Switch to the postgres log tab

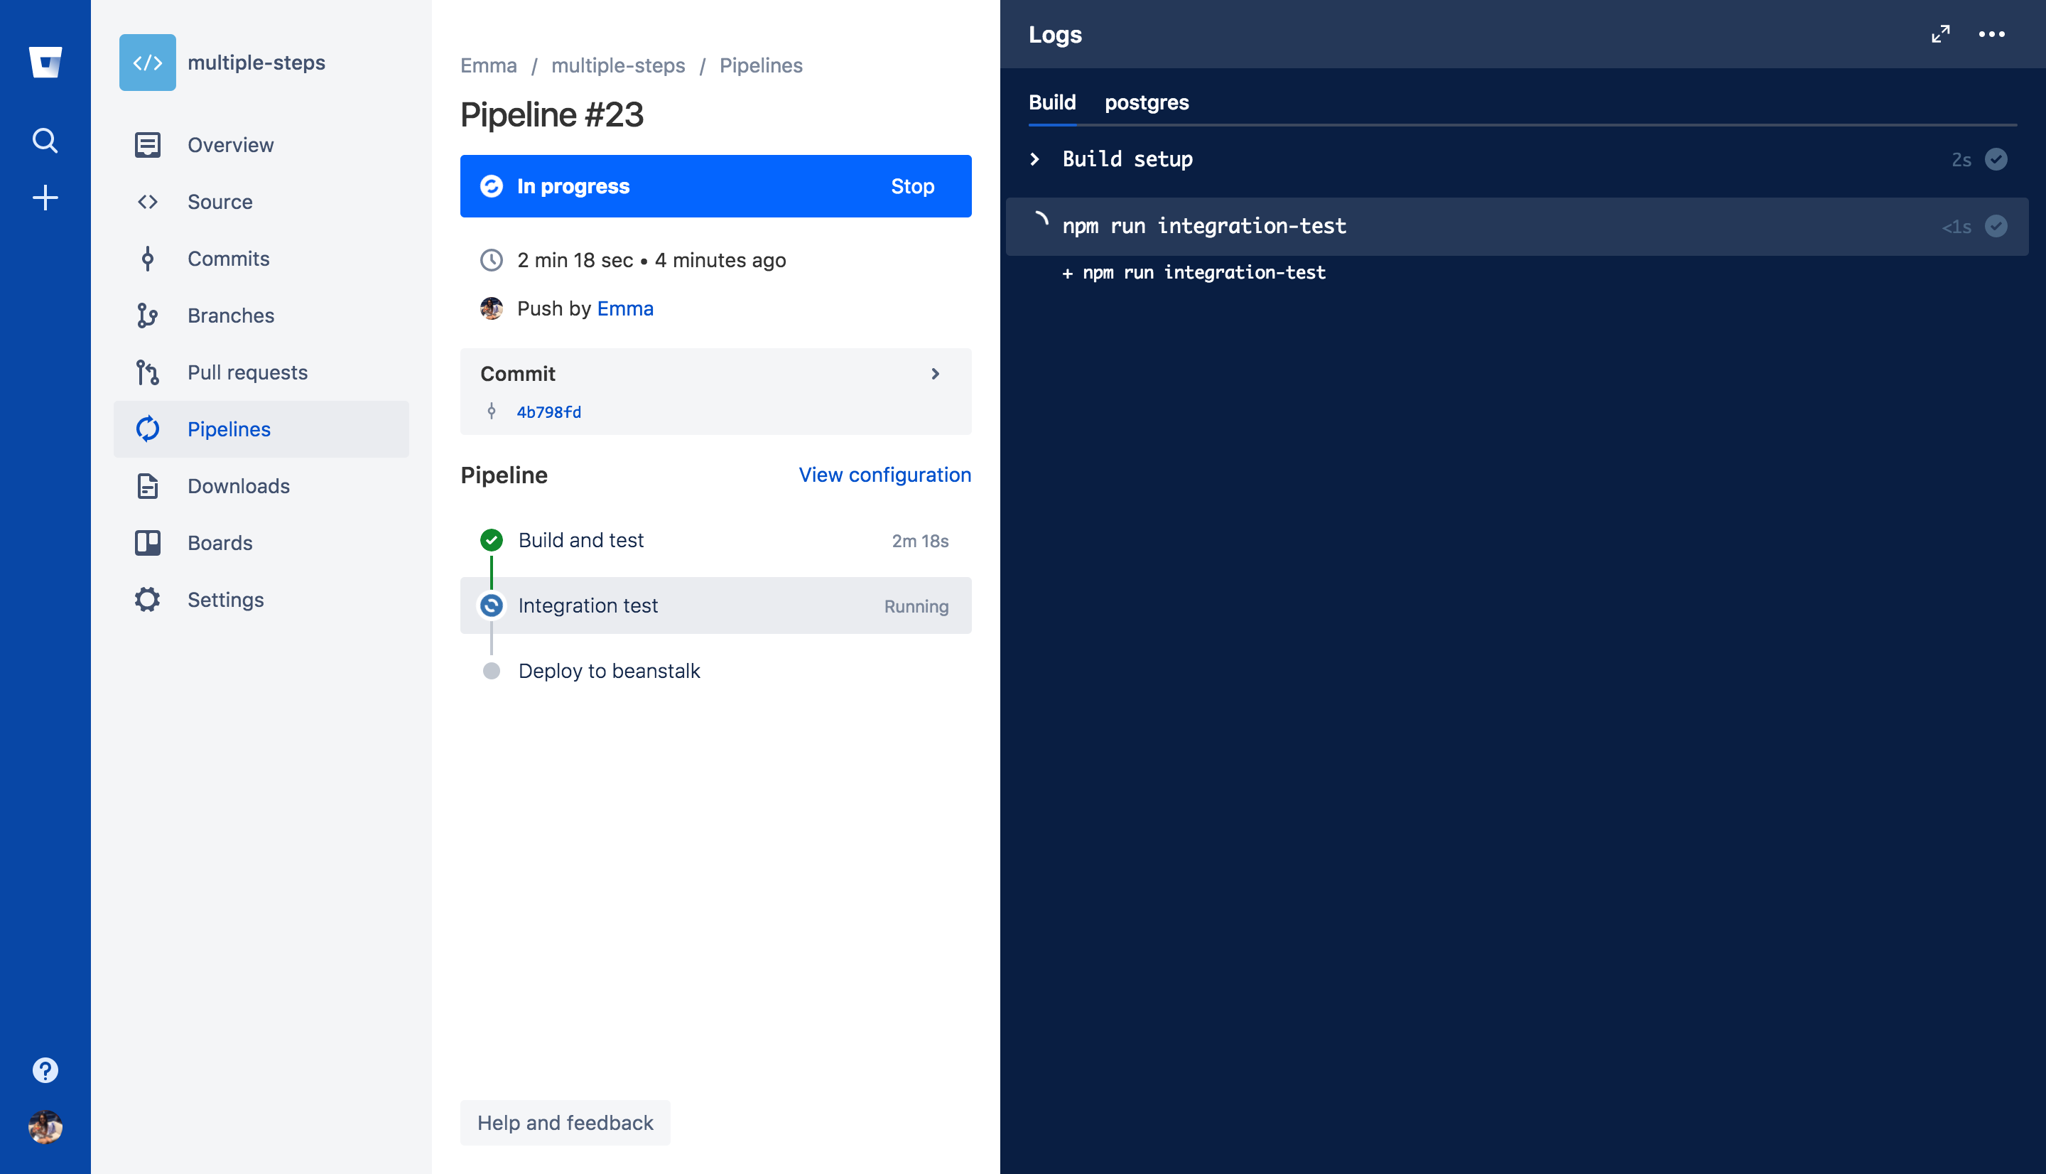tap(1145, 101)
